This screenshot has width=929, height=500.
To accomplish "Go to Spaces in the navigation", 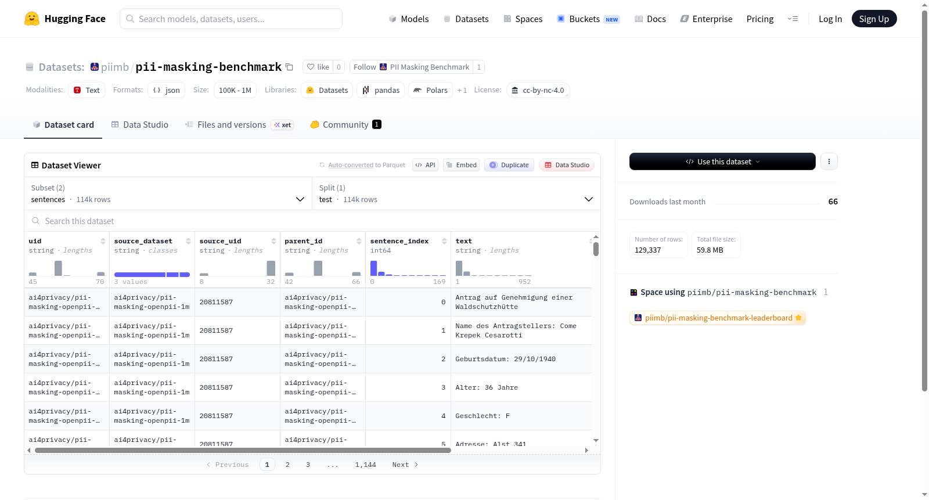I will point(523,19).
